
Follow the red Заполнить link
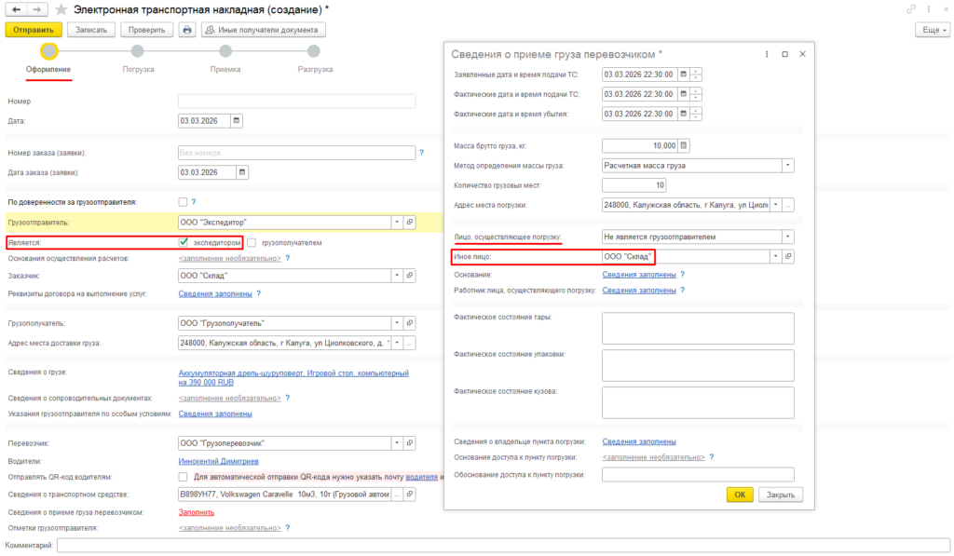pos(196,512)
